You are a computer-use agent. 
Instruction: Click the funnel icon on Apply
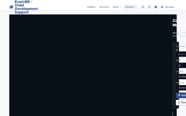(179, 95)
